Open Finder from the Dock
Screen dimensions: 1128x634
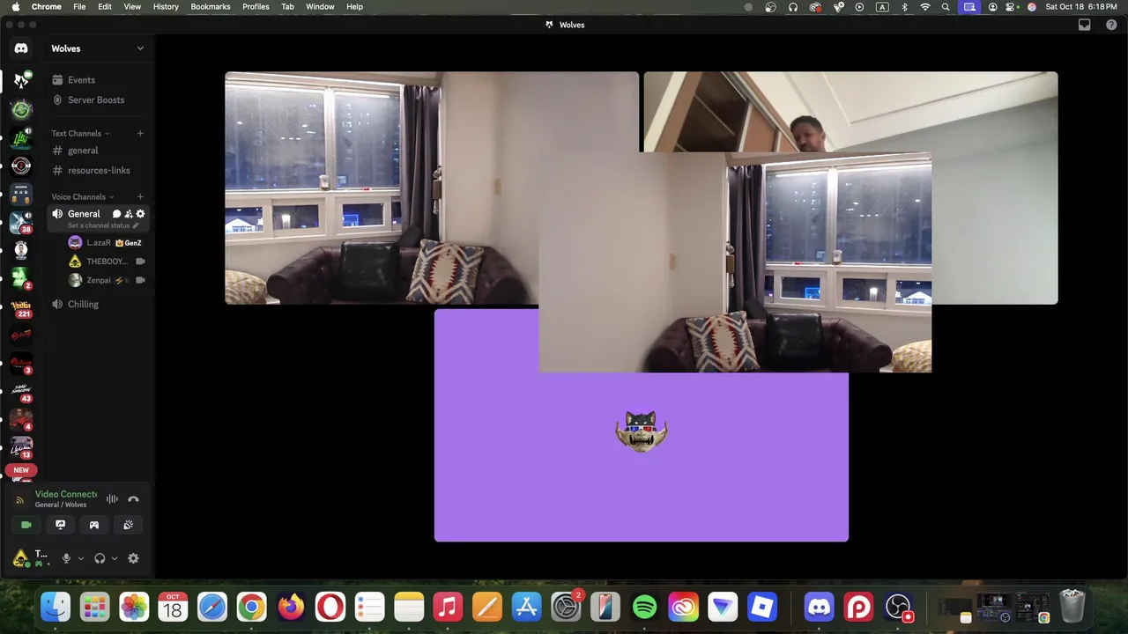[x=56, y=607]
